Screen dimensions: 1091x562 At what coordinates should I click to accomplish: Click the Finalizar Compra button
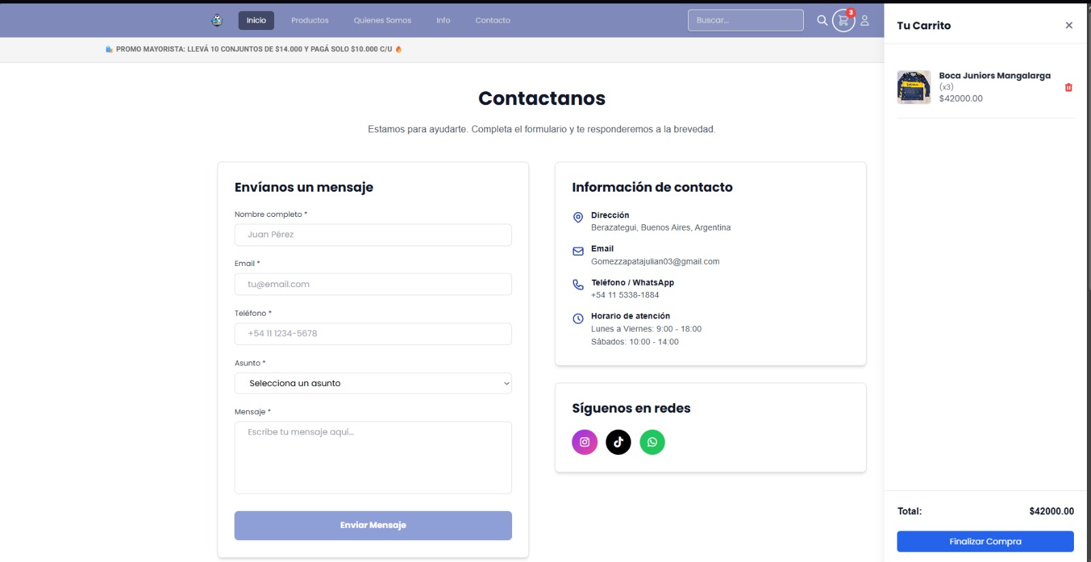pyautogui.click(x=985, y=542)
